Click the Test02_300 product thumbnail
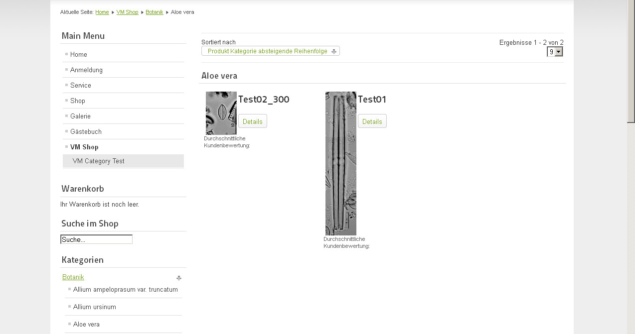This screenshot has width=635, height=334. click(x=221, y=113)
